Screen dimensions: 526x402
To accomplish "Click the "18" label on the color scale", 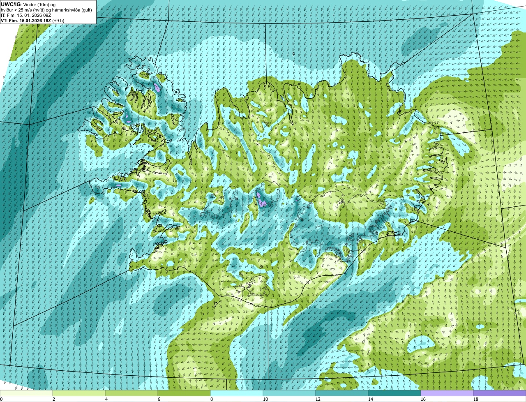I will click(x=476, y=399).
